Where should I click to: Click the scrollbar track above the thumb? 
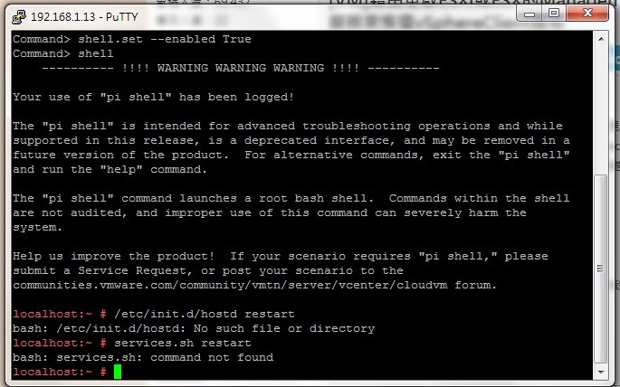(601, 109)
